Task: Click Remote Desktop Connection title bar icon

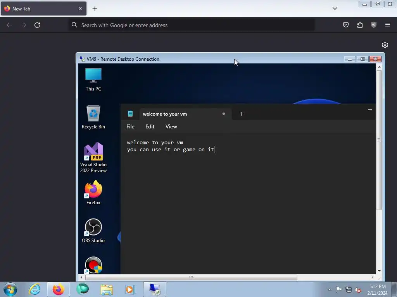Action: click(x=82, y=59)
